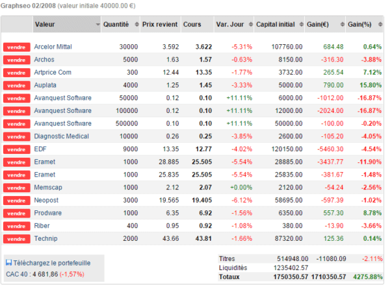Open the Neopost stock link

pos(46,200)
